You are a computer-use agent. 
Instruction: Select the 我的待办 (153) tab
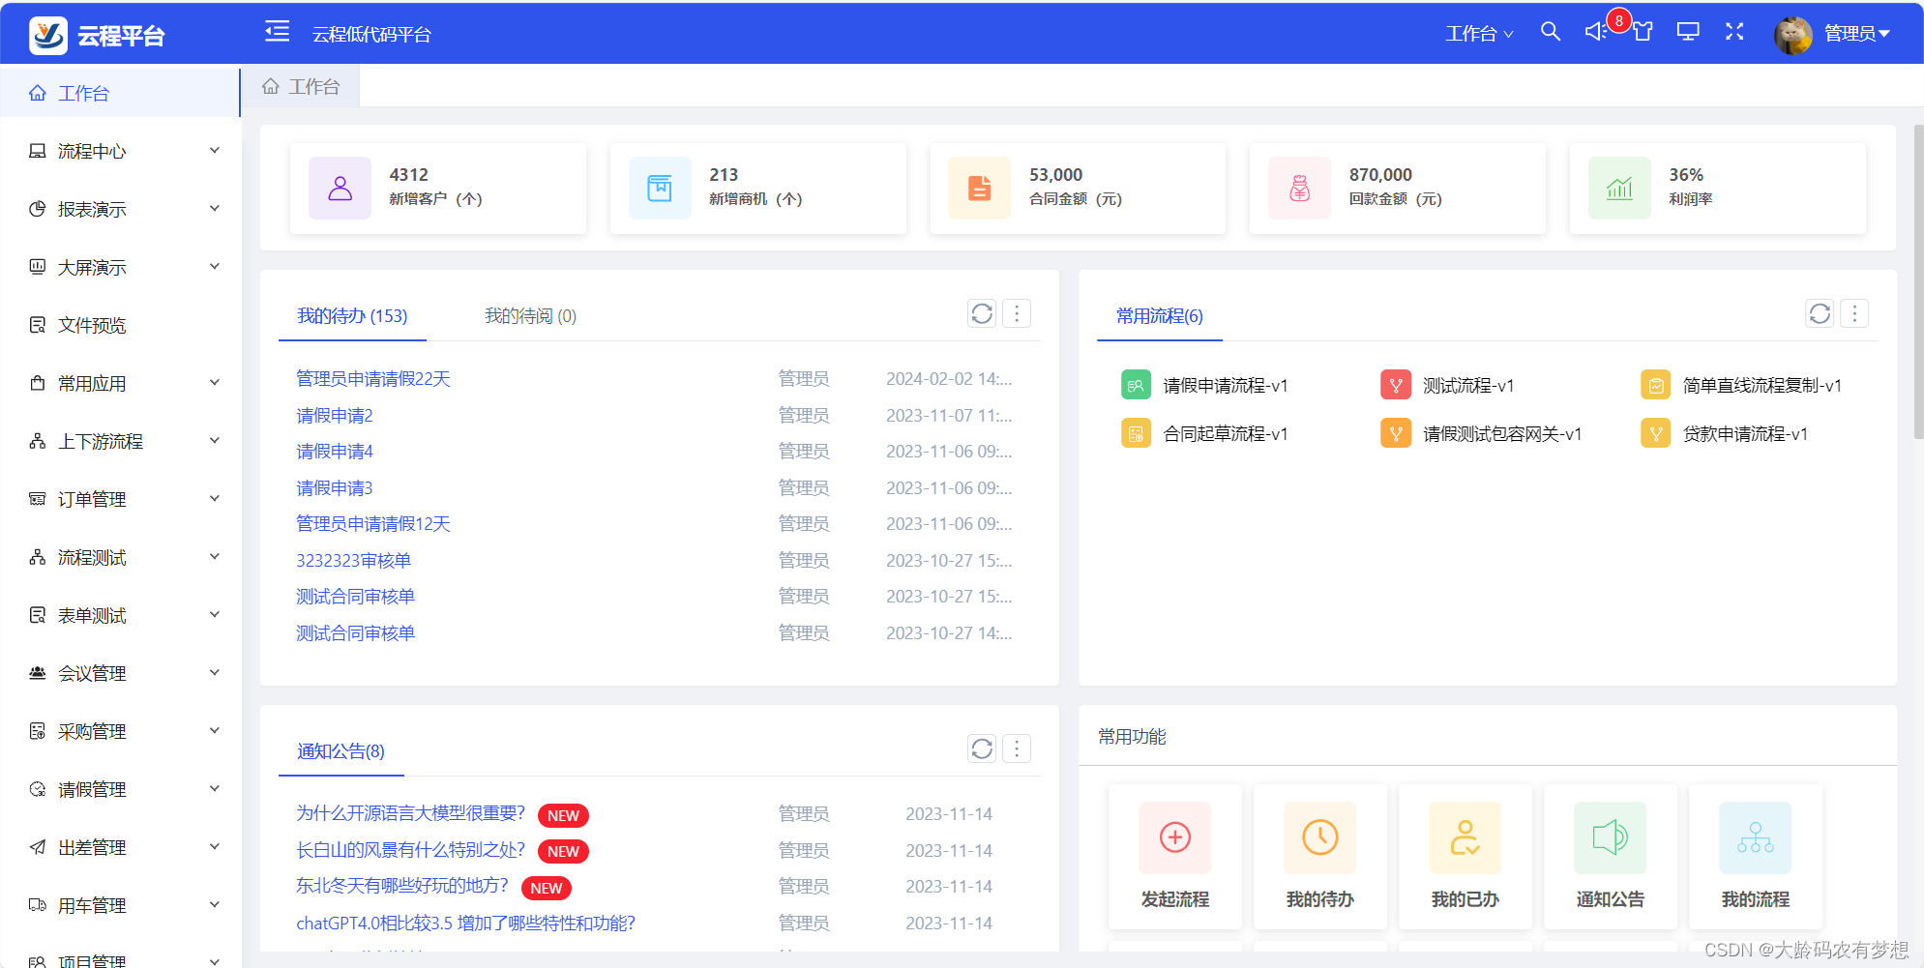[x=352, y=315]
